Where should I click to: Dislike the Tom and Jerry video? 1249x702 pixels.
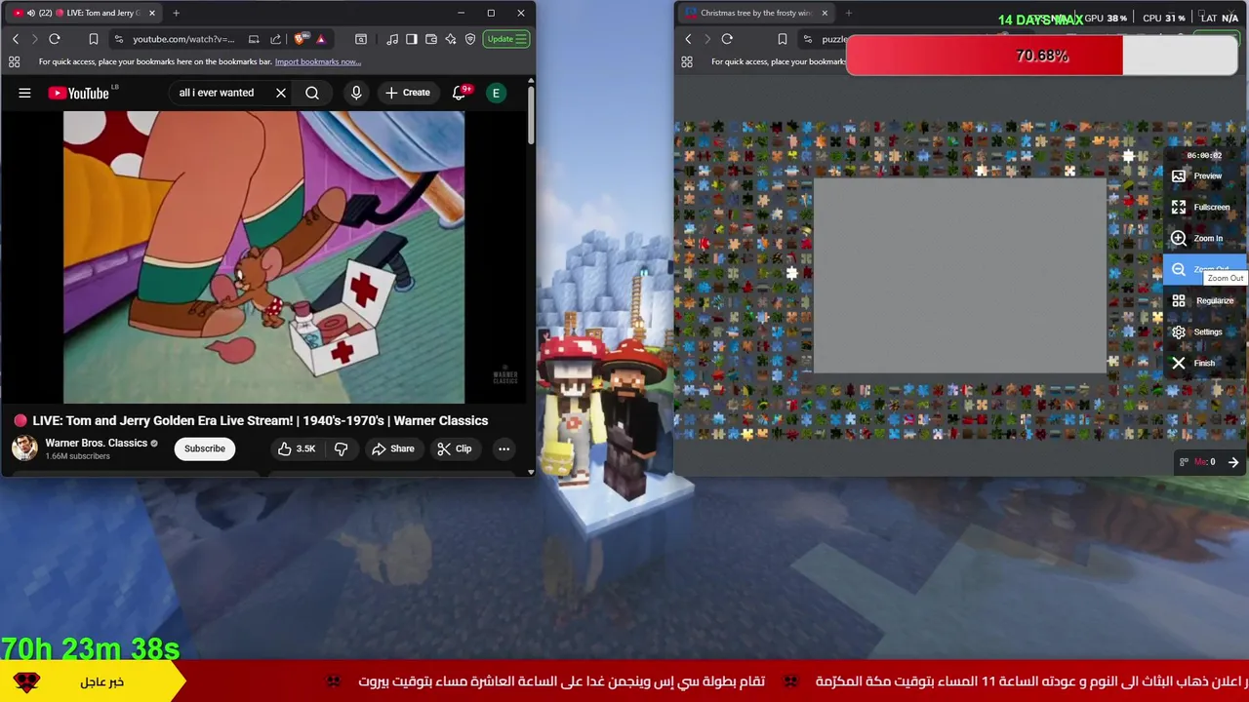342,448
